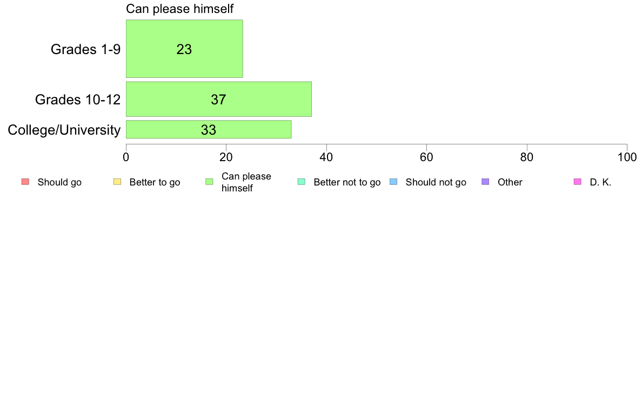Click the Grades 1-9 axis label

(x=85, y=49)
